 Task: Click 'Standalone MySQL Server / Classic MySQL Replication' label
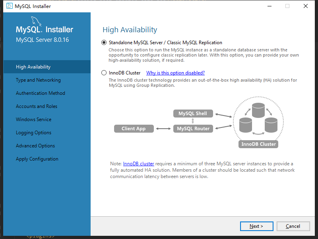click(165, 43)
